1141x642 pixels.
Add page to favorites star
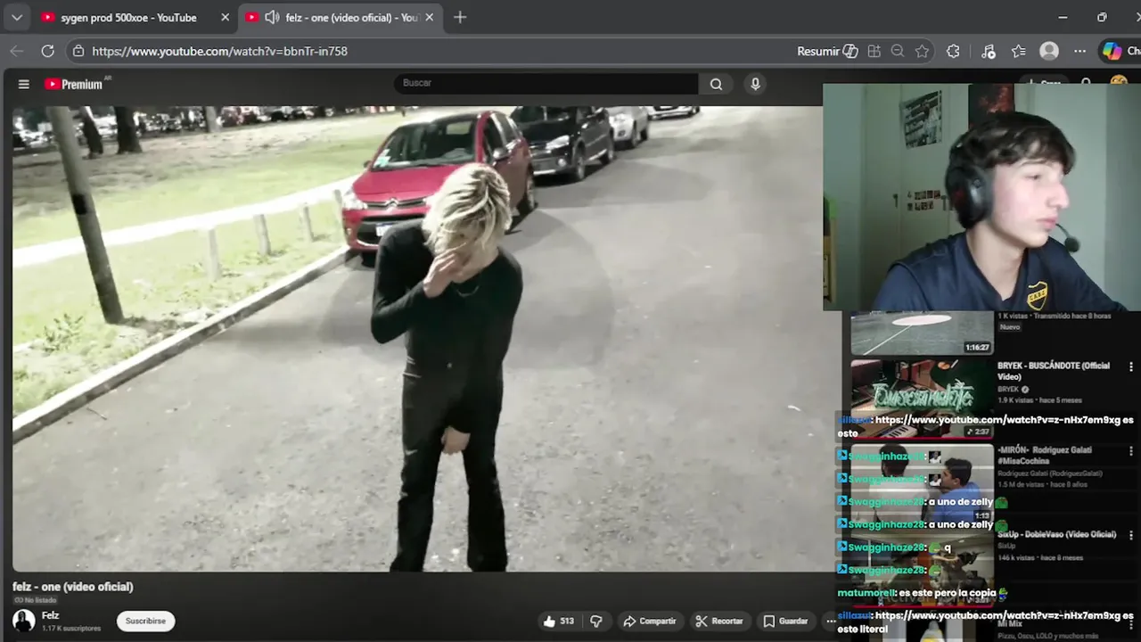click(x=922, y=51)
